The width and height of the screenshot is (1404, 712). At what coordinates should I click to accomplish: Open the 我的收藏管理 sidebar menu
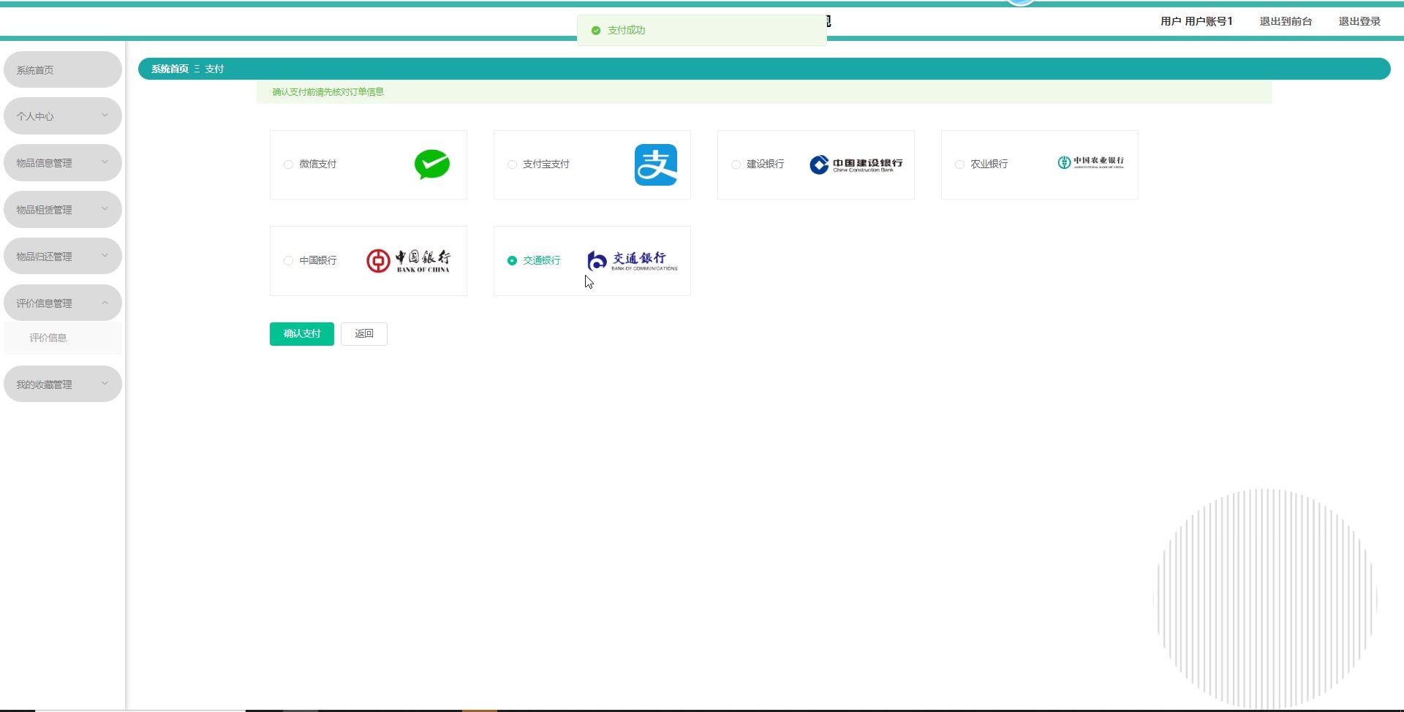tap(63, 385)
